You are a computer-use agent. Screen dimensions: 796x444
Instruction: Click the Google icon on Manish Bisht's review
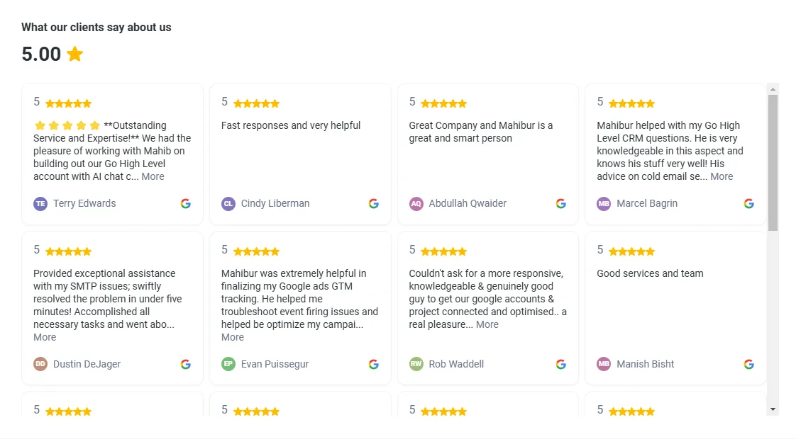[749, 364]
